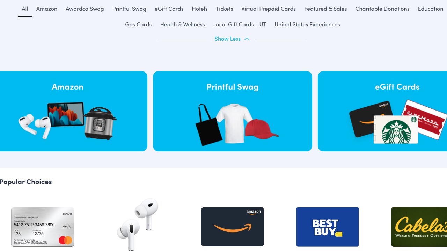
Task: Select the Tickets category
Action: (x=225, y=9)
